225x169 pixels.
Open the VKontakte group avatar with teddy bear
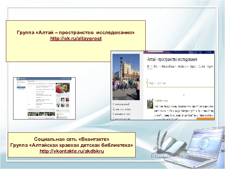63,88
